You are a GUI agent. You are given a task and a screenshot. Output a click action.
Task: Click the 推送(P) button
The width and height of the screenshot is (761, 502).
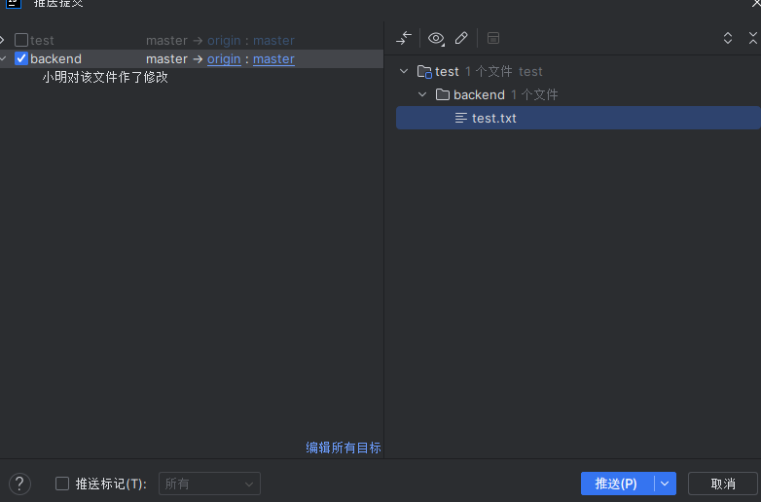pos(616,484)
